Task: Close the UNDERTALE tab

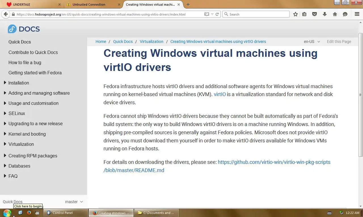Action: point(60,5)
